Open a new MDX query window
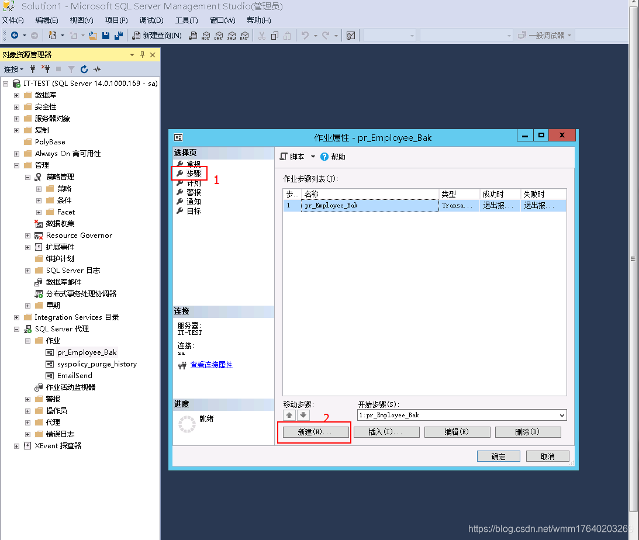639x540 pixels. 206,36
